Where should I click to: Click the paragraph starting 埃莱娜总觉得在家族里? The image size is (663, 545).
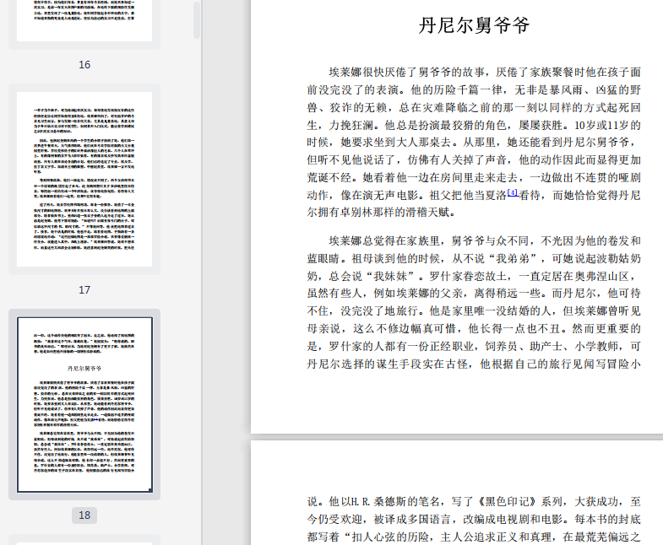pos(474,302)
